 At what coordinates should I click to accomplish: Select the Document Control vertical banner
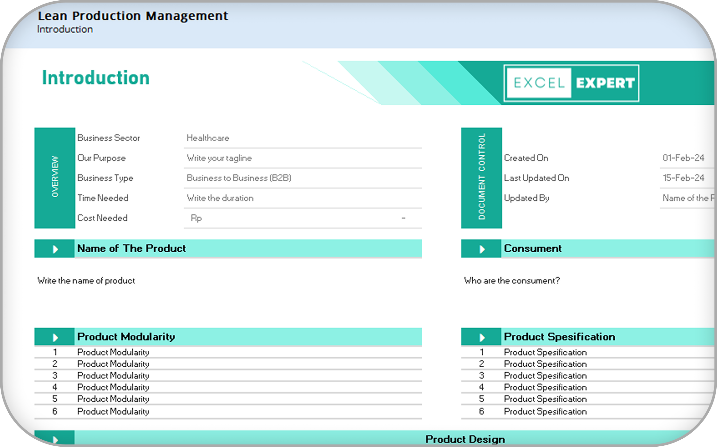tap(481, 178)
